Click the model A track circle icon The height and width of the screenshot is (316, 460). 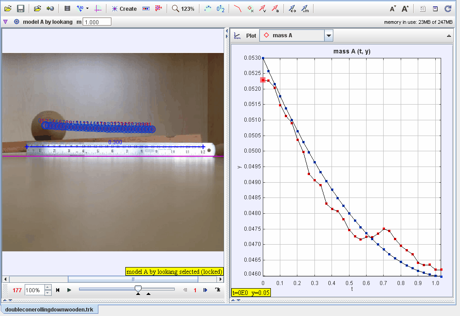coord(17,22)
